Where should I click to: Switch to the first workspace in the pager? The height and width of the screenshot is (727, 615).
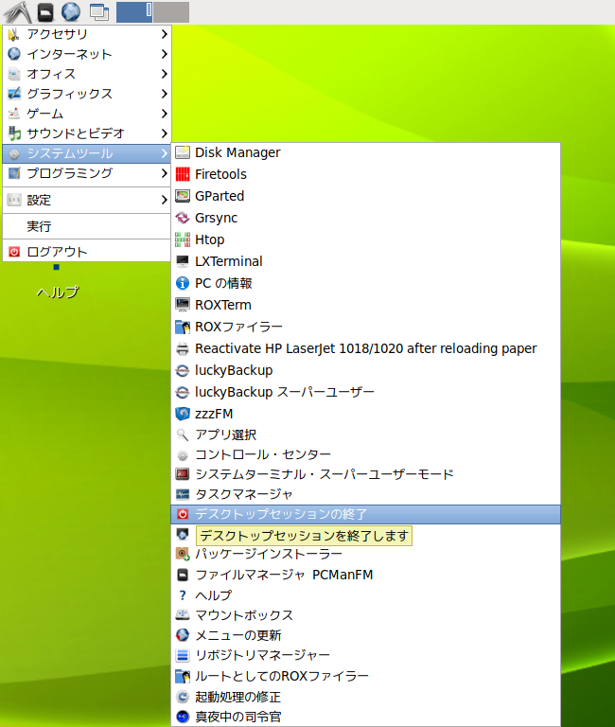point(134,11)
